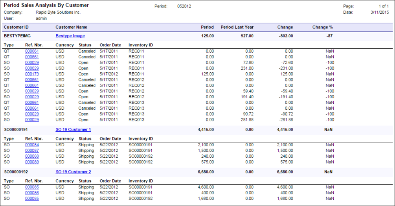
Task: Open 000029 link with 281.88 last year
Action: pos(32,120)
